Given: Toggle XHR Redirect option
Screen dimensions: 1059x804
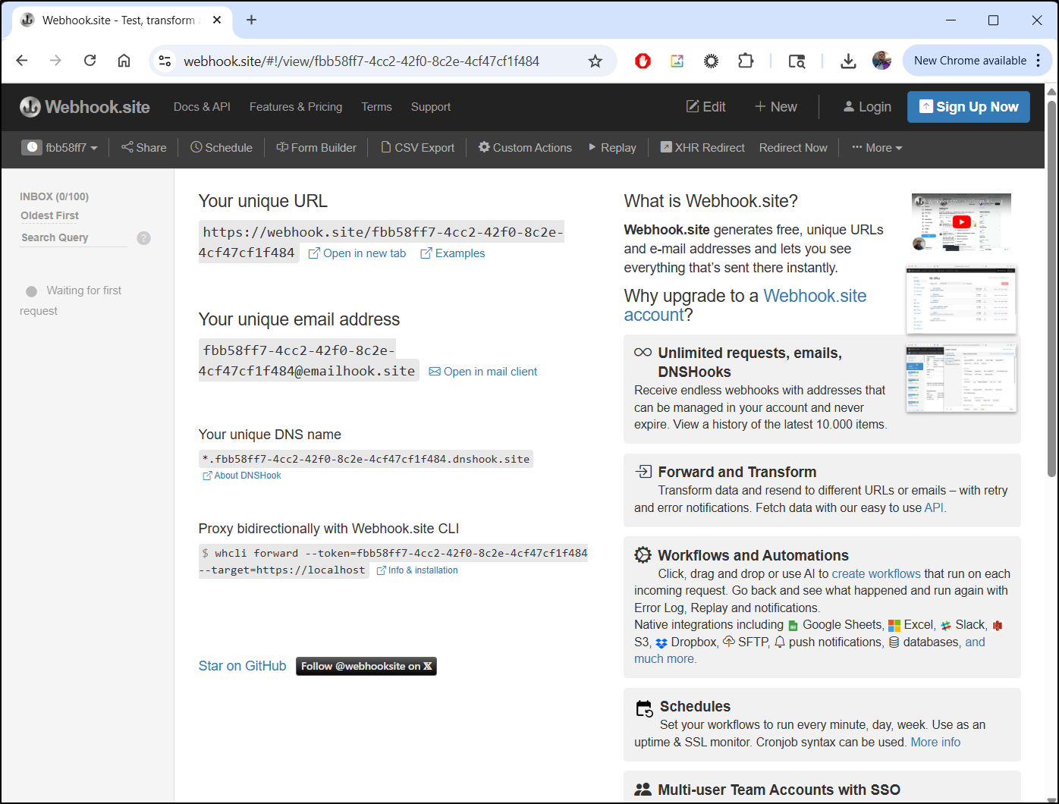Looking at the screenshot, I should (702, 148).
